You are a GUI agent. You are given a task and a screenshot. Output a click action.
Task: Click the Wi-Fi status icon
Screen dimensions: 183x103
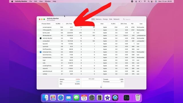coord(145,1)
